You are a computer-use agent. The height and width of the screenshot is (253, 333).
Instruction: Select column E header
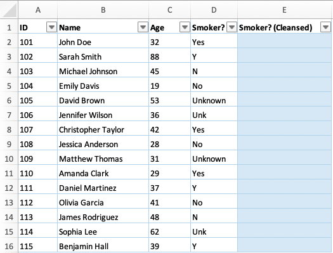click(x=284, y=10)
